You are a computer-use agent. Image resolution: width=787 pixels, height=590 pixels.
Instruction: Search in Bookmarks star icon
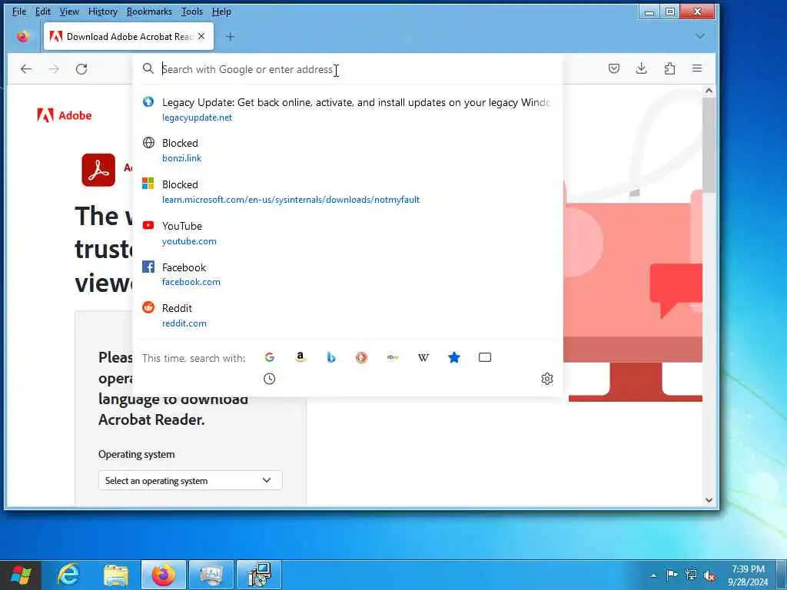[453, 357]
